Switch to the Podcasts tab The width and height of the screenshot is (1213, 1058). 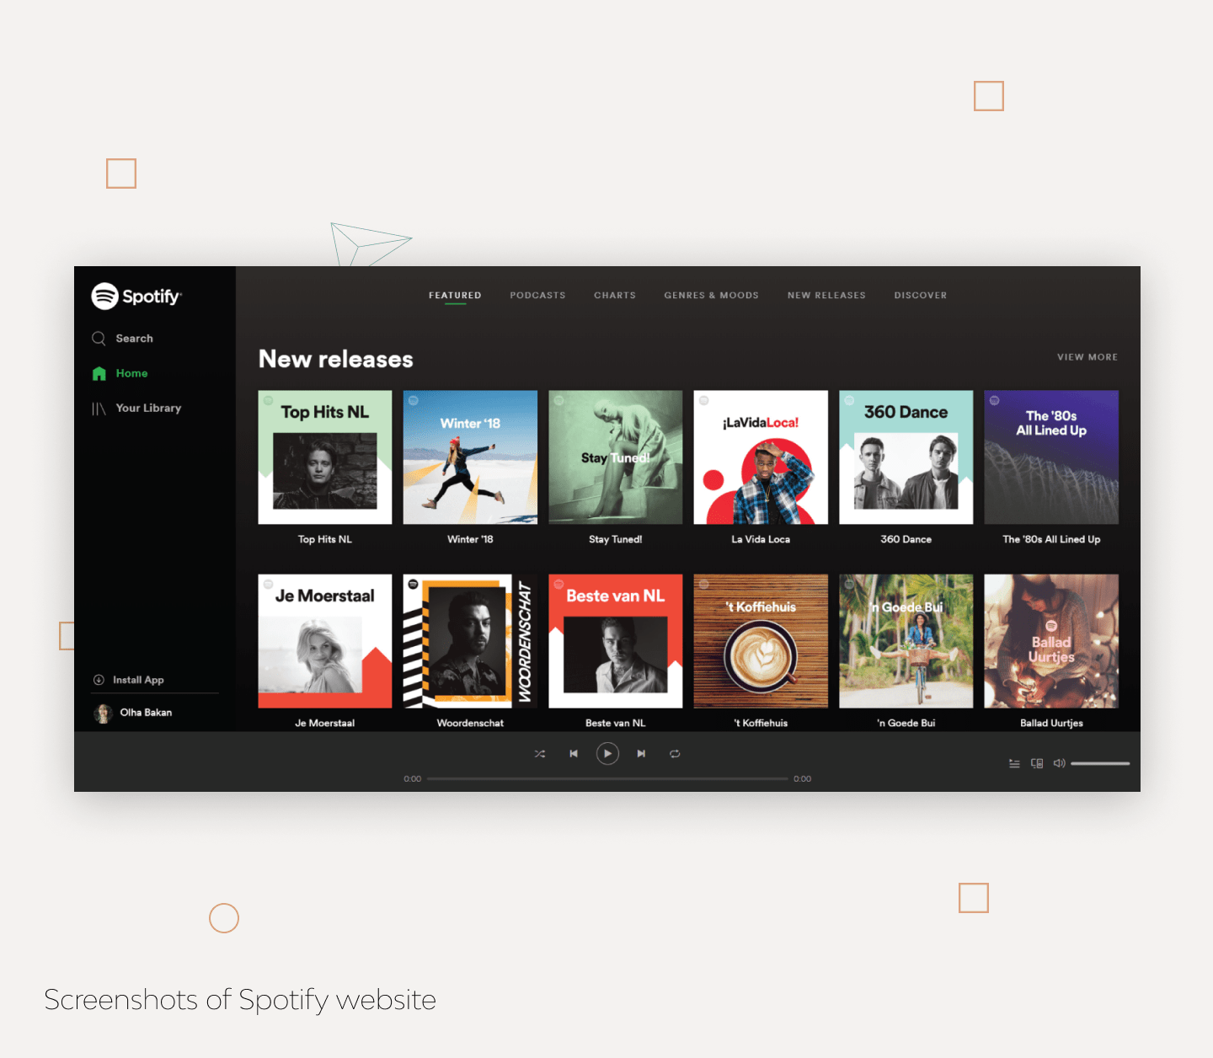pyautogui.click(x=537, y=296)
